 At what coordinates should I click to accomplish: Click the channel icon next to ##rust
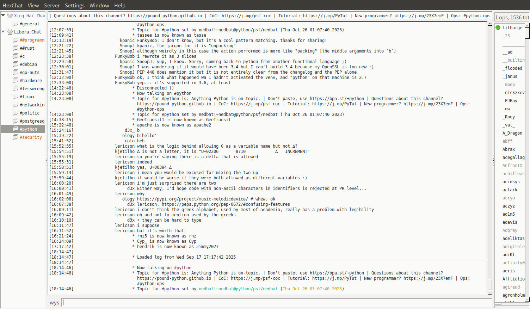[15, 48]
